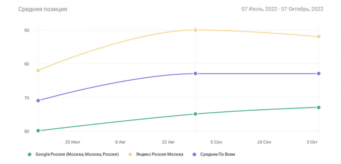Click the last yellow point in October
Viewport: 341px width, 164px height.
point(319,37)
